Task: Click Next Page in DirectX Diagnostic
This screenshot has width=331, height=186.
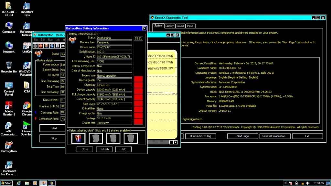Action: coord(243,136)
